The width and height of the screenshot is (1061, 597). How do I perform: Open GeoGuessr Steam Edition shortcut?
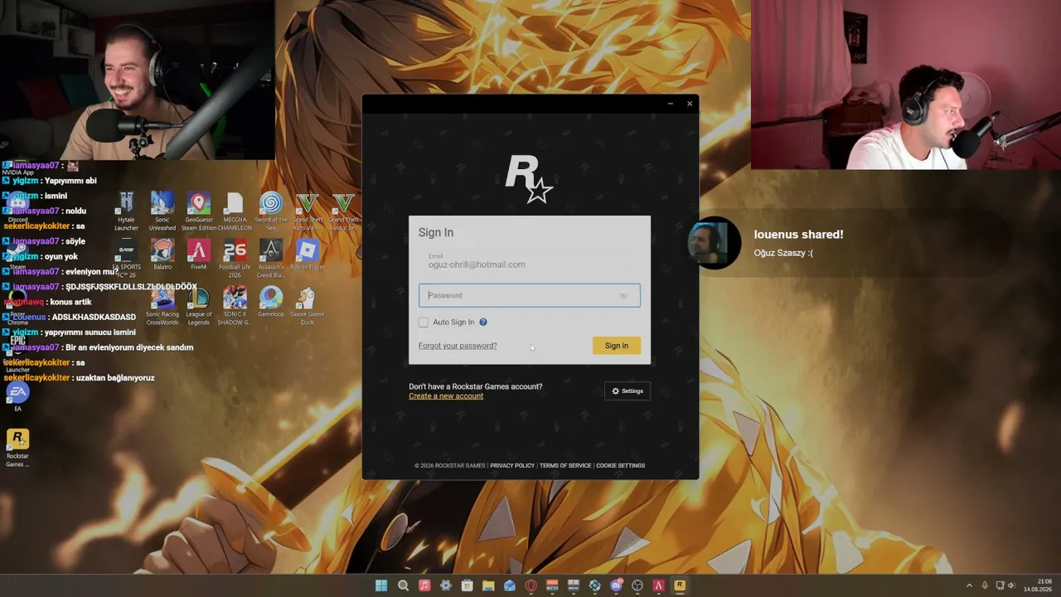198,211
